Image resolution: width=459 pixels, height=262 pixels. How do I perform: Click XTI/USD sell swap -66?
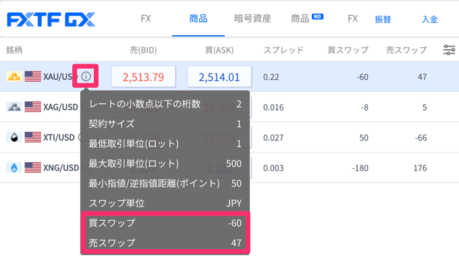point(421,138)
